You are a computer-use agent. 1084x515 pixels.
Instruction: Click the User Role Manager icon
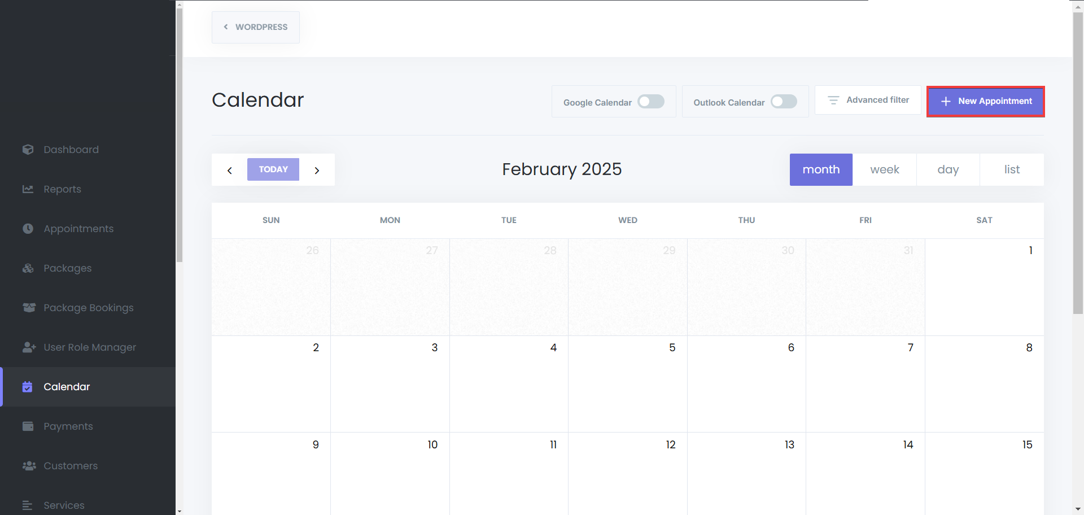pos(29,347)
